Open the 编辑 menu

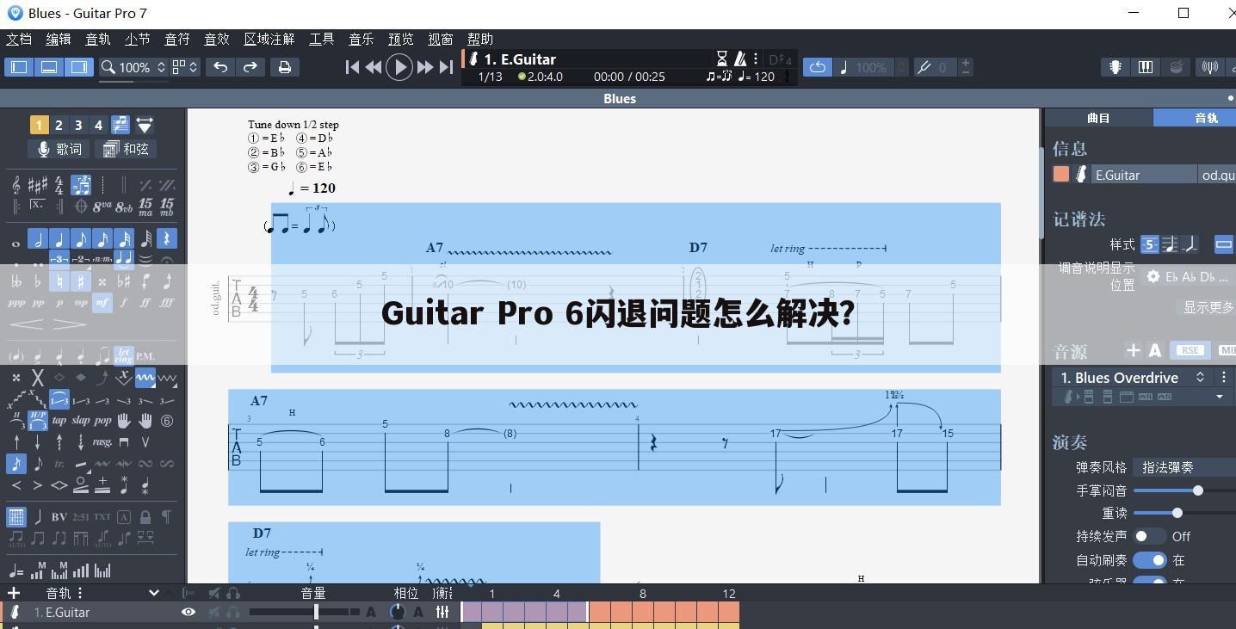tap(59, 40)
